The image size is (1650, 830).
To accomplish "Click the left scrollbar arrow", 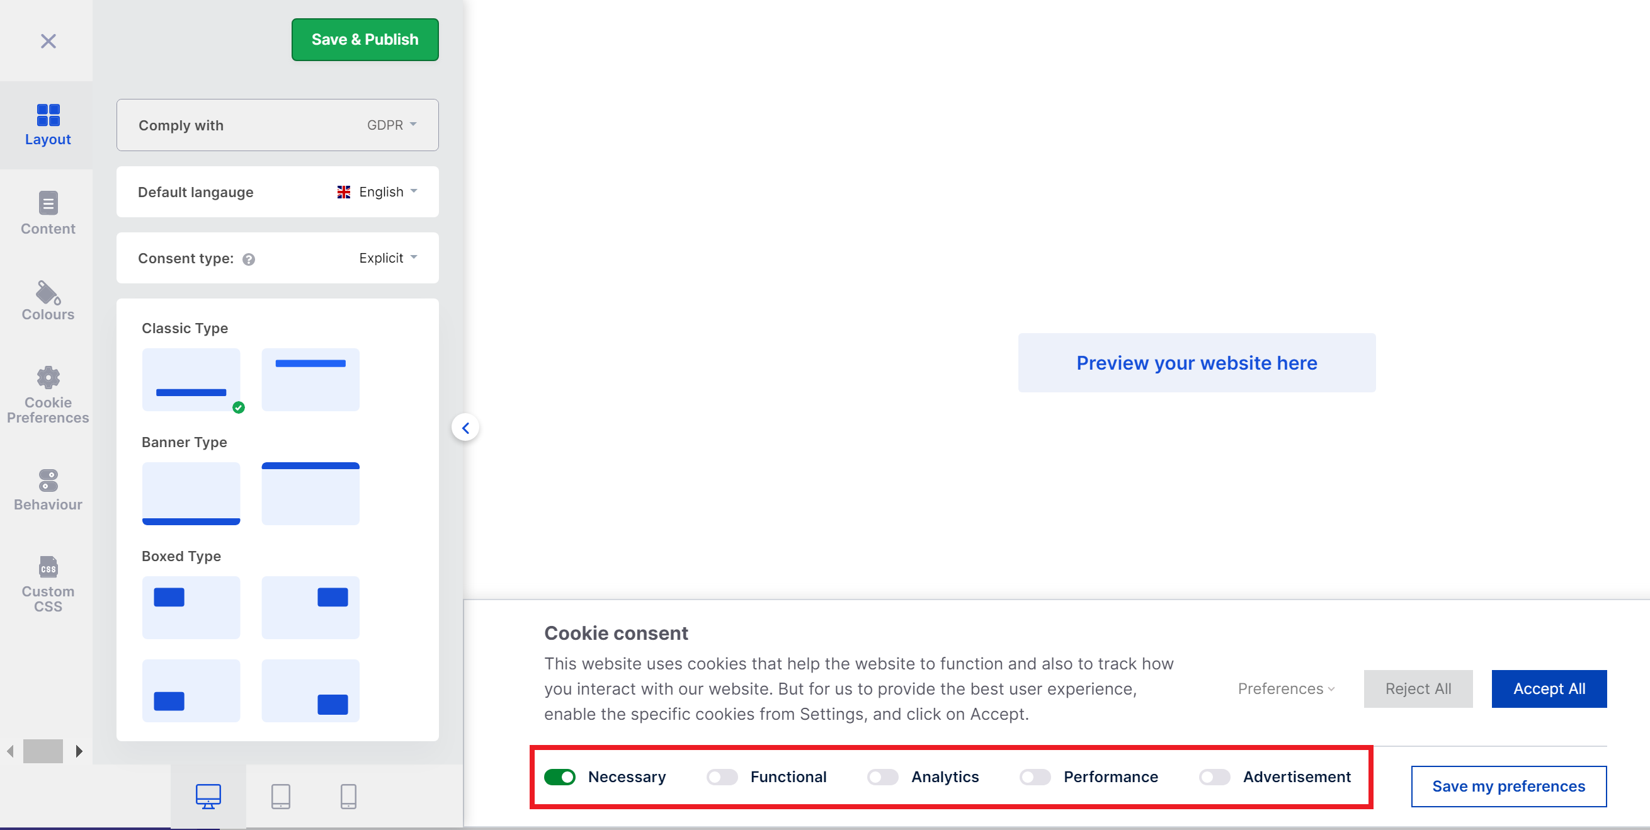I will click(10, 751).
